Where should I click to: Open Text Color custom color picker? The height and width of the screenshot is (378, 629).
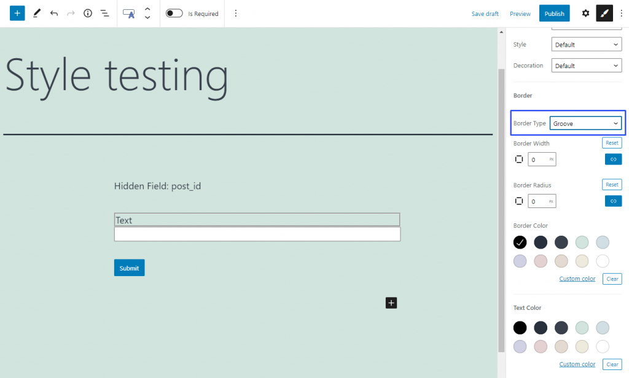point(577,364)
